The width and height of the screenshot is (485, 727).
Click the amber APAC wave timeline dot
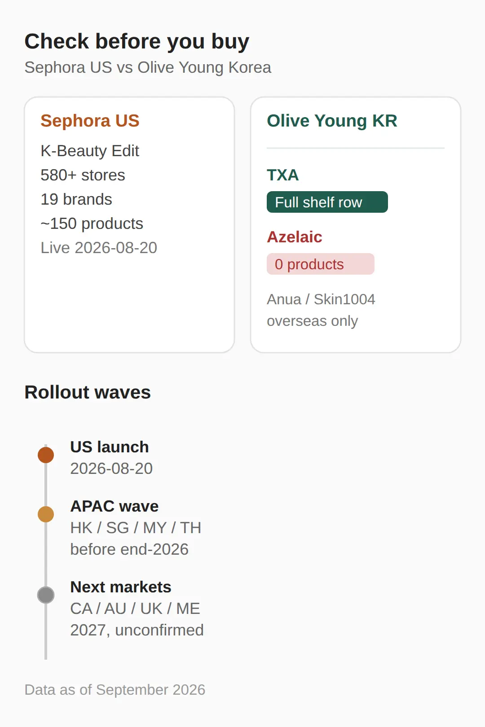(46, 514)
